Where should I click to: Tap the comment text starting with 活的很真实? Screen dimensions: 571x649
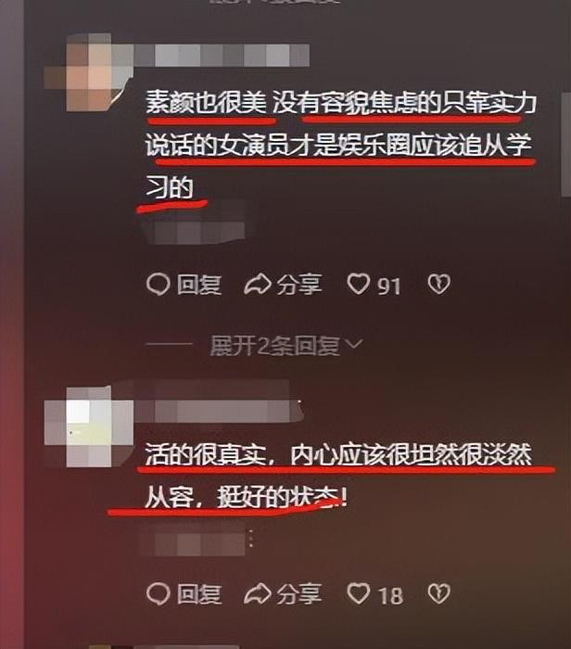click(338, 476)
